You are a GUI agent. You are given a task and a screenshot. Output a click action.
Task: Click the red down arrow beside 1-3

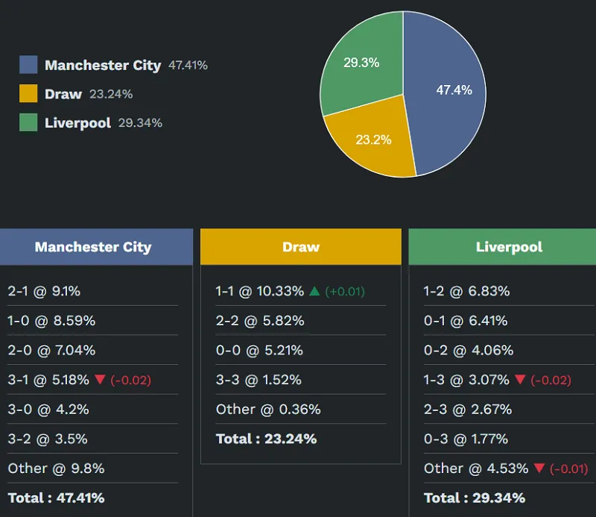point(520,380)
